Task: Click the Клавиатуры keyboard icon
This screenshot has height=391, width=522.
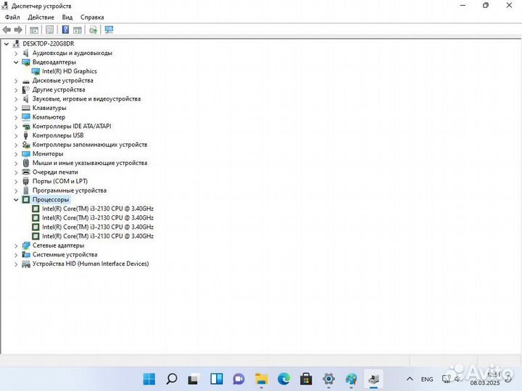Action: 26,108
